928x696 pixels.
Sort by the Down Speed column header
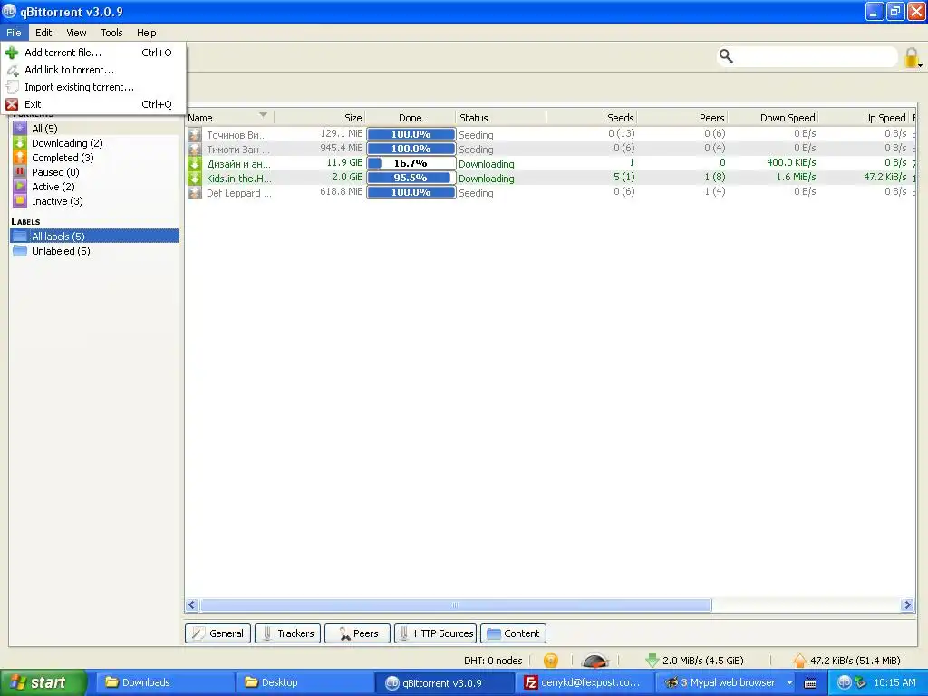tap(772, 118)
